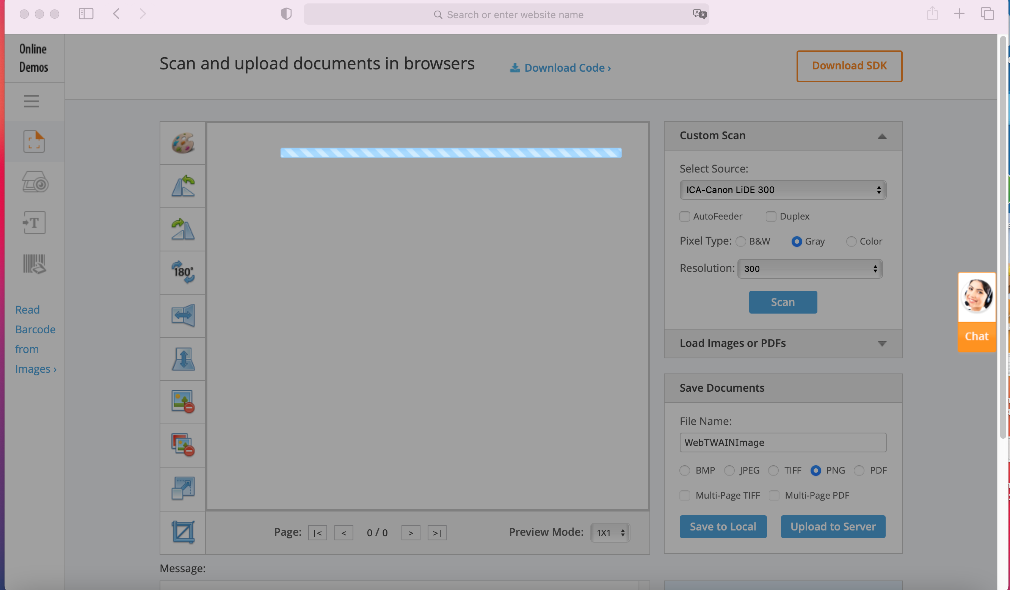This screenshot has height=590, width=1010.
Task: Click the File Name input field
Action: (x=783, y=443)
